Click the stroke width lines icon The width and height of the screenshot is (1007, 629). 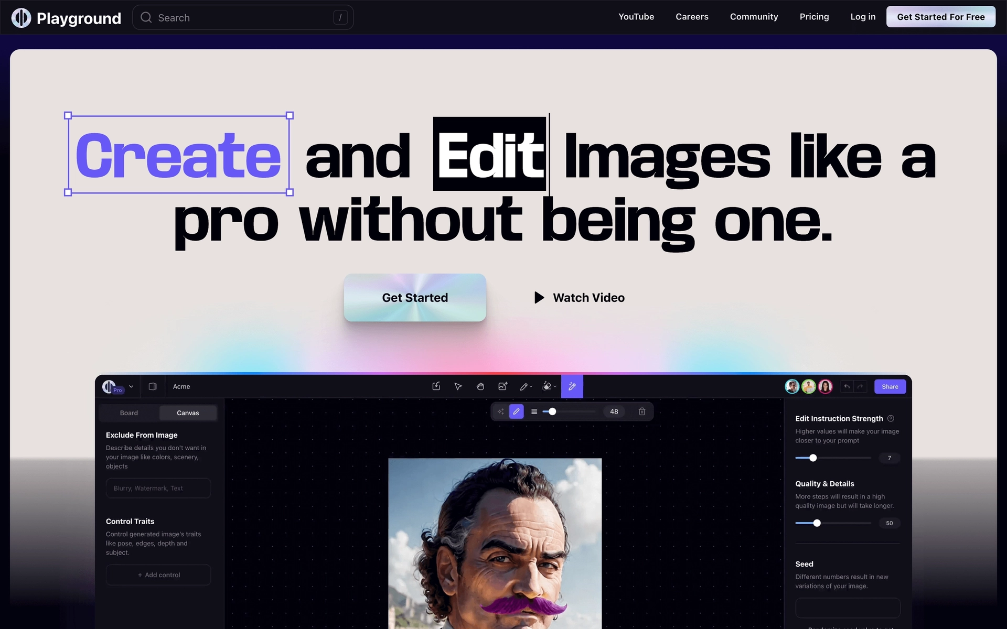(534, 411)
